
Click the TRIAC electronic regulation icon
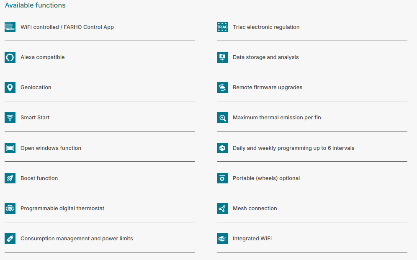click(222, 27)
